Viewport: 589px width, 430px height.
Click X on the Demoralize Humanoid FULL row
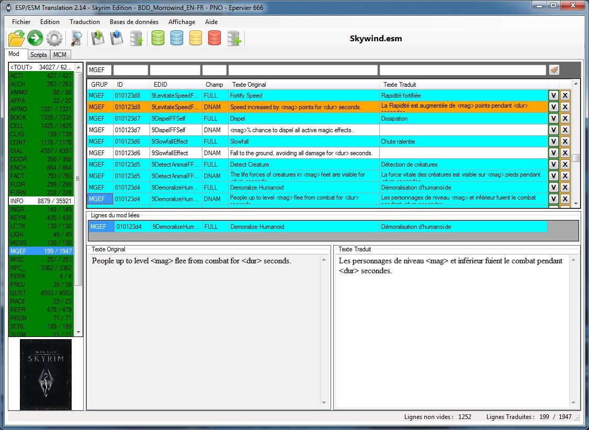565,187
